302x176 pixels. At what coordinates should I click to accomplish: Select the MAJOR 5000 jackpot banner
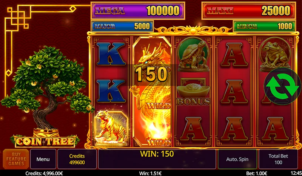tap(122, 26)
